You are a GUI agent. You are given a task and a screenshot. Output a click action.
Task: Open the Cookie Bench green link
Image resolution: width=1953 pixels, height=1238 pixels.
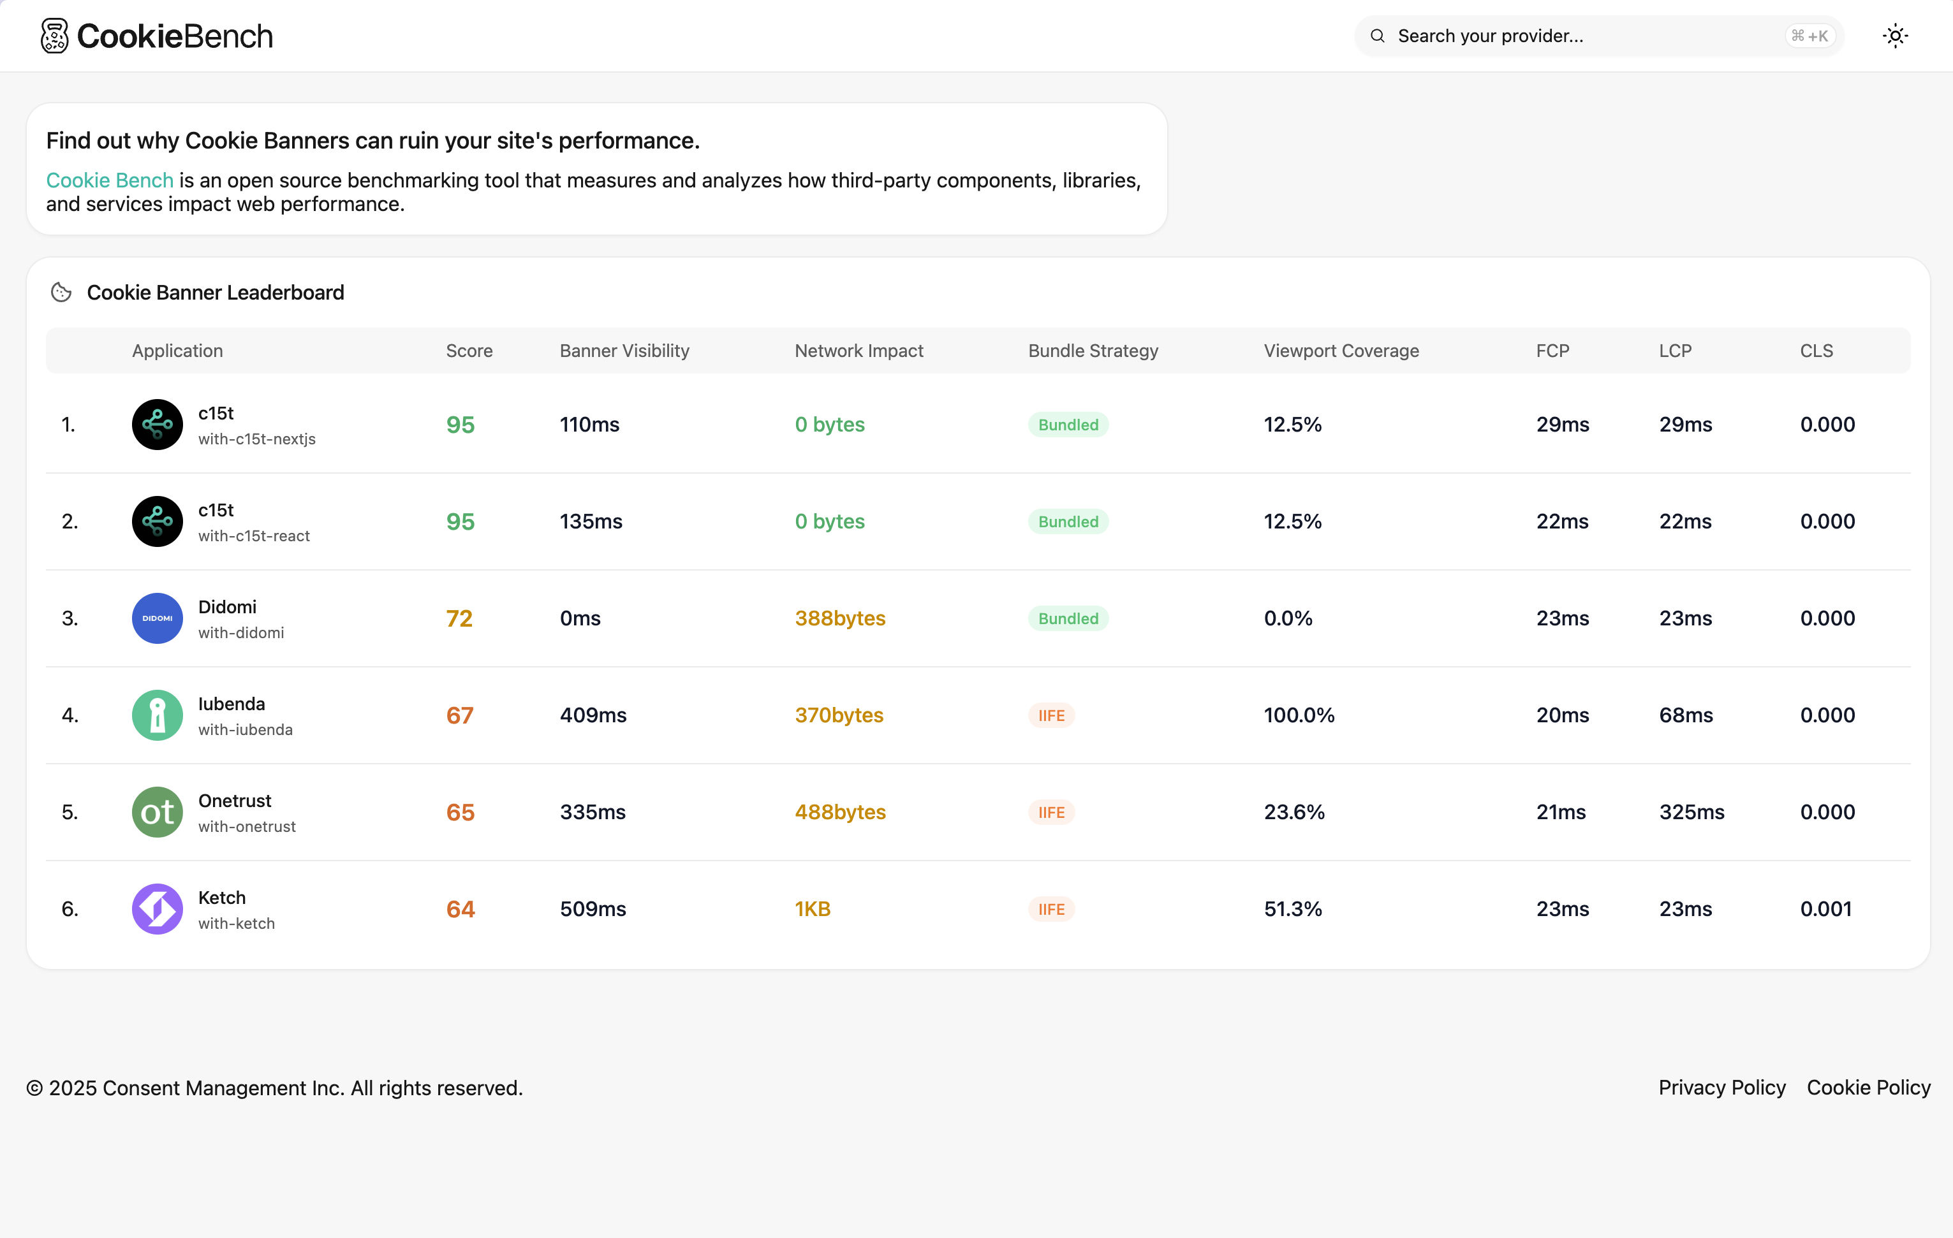tap(110, 180)
